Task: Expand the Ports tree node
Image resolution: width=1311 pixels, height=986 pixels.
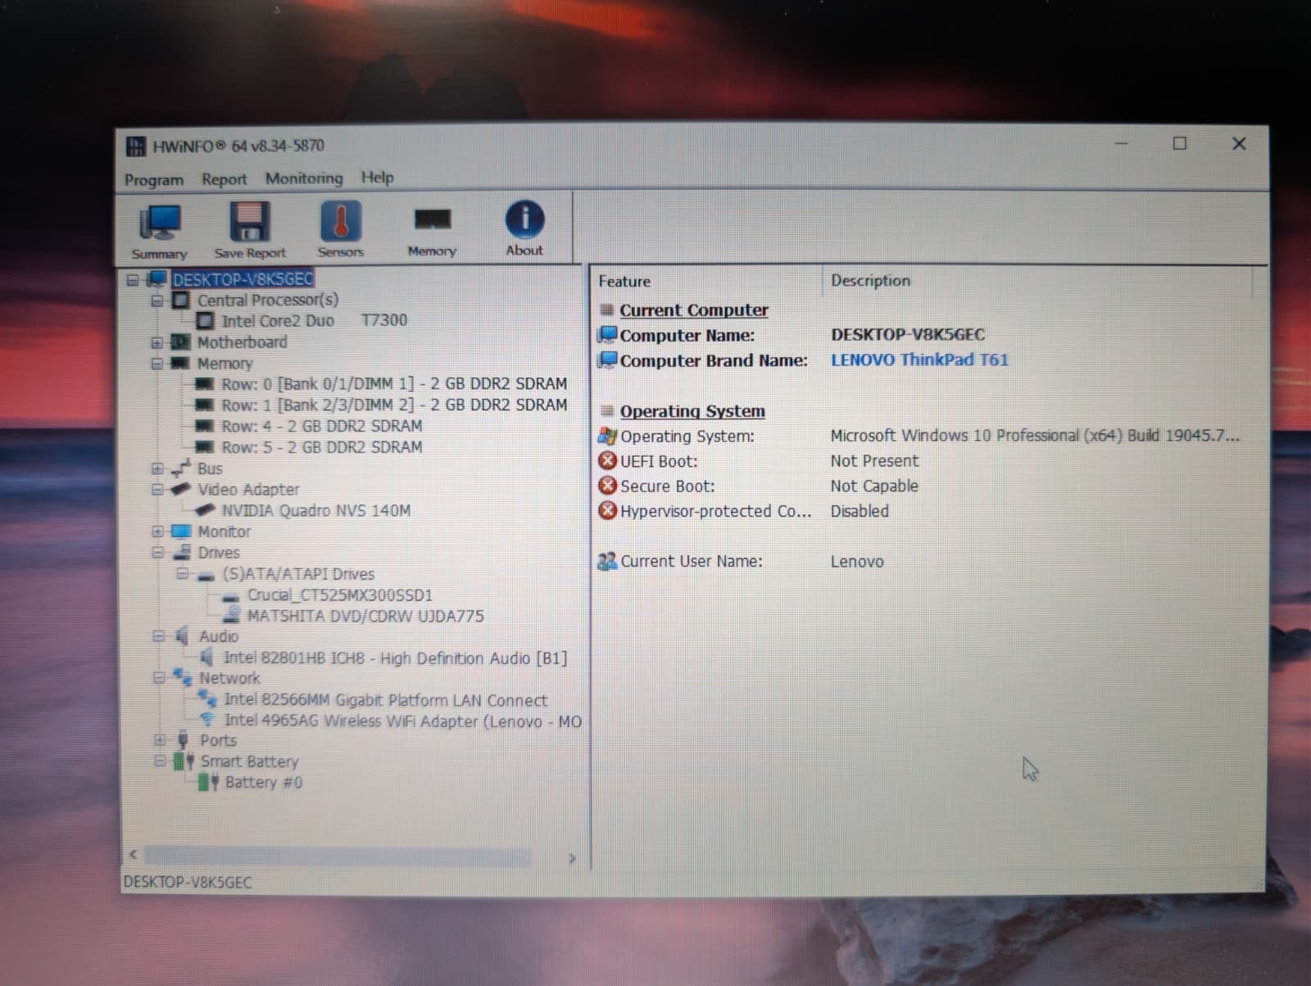Action: 160,740
